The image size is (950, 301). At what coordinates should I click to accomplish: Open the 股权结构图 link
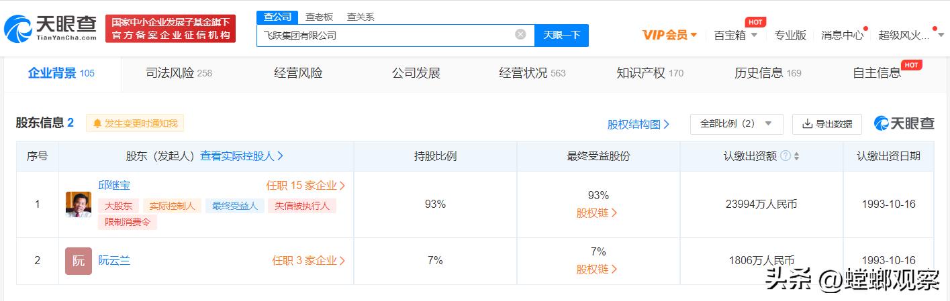tap(638, 124)
